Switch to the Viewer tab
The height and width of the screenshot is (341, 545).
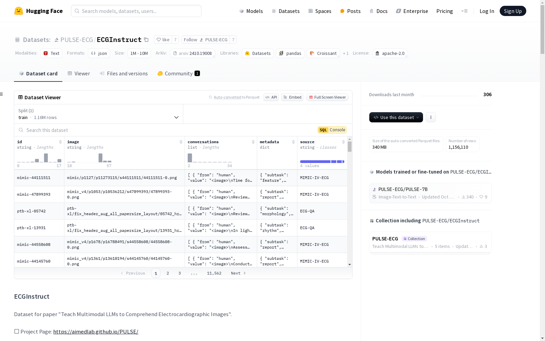pos(79,74)
